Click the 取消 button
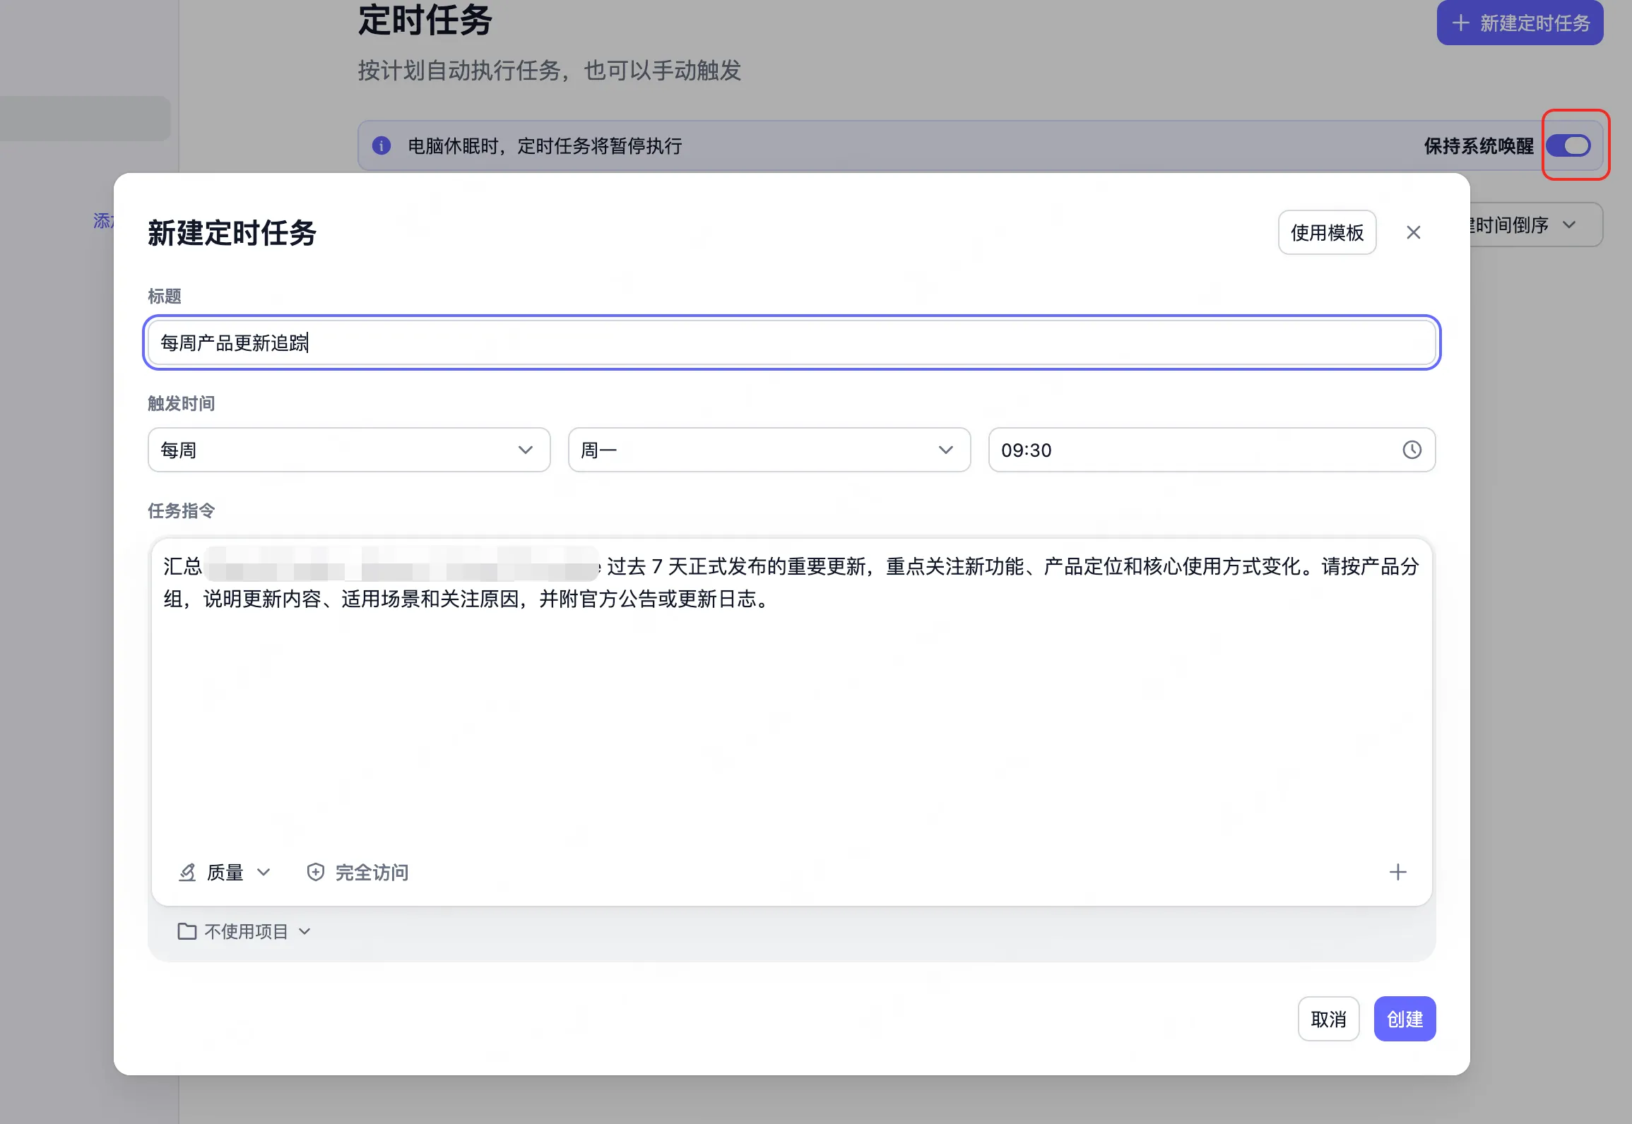This screenshot has width=1632, height=1124. 1328,1019
